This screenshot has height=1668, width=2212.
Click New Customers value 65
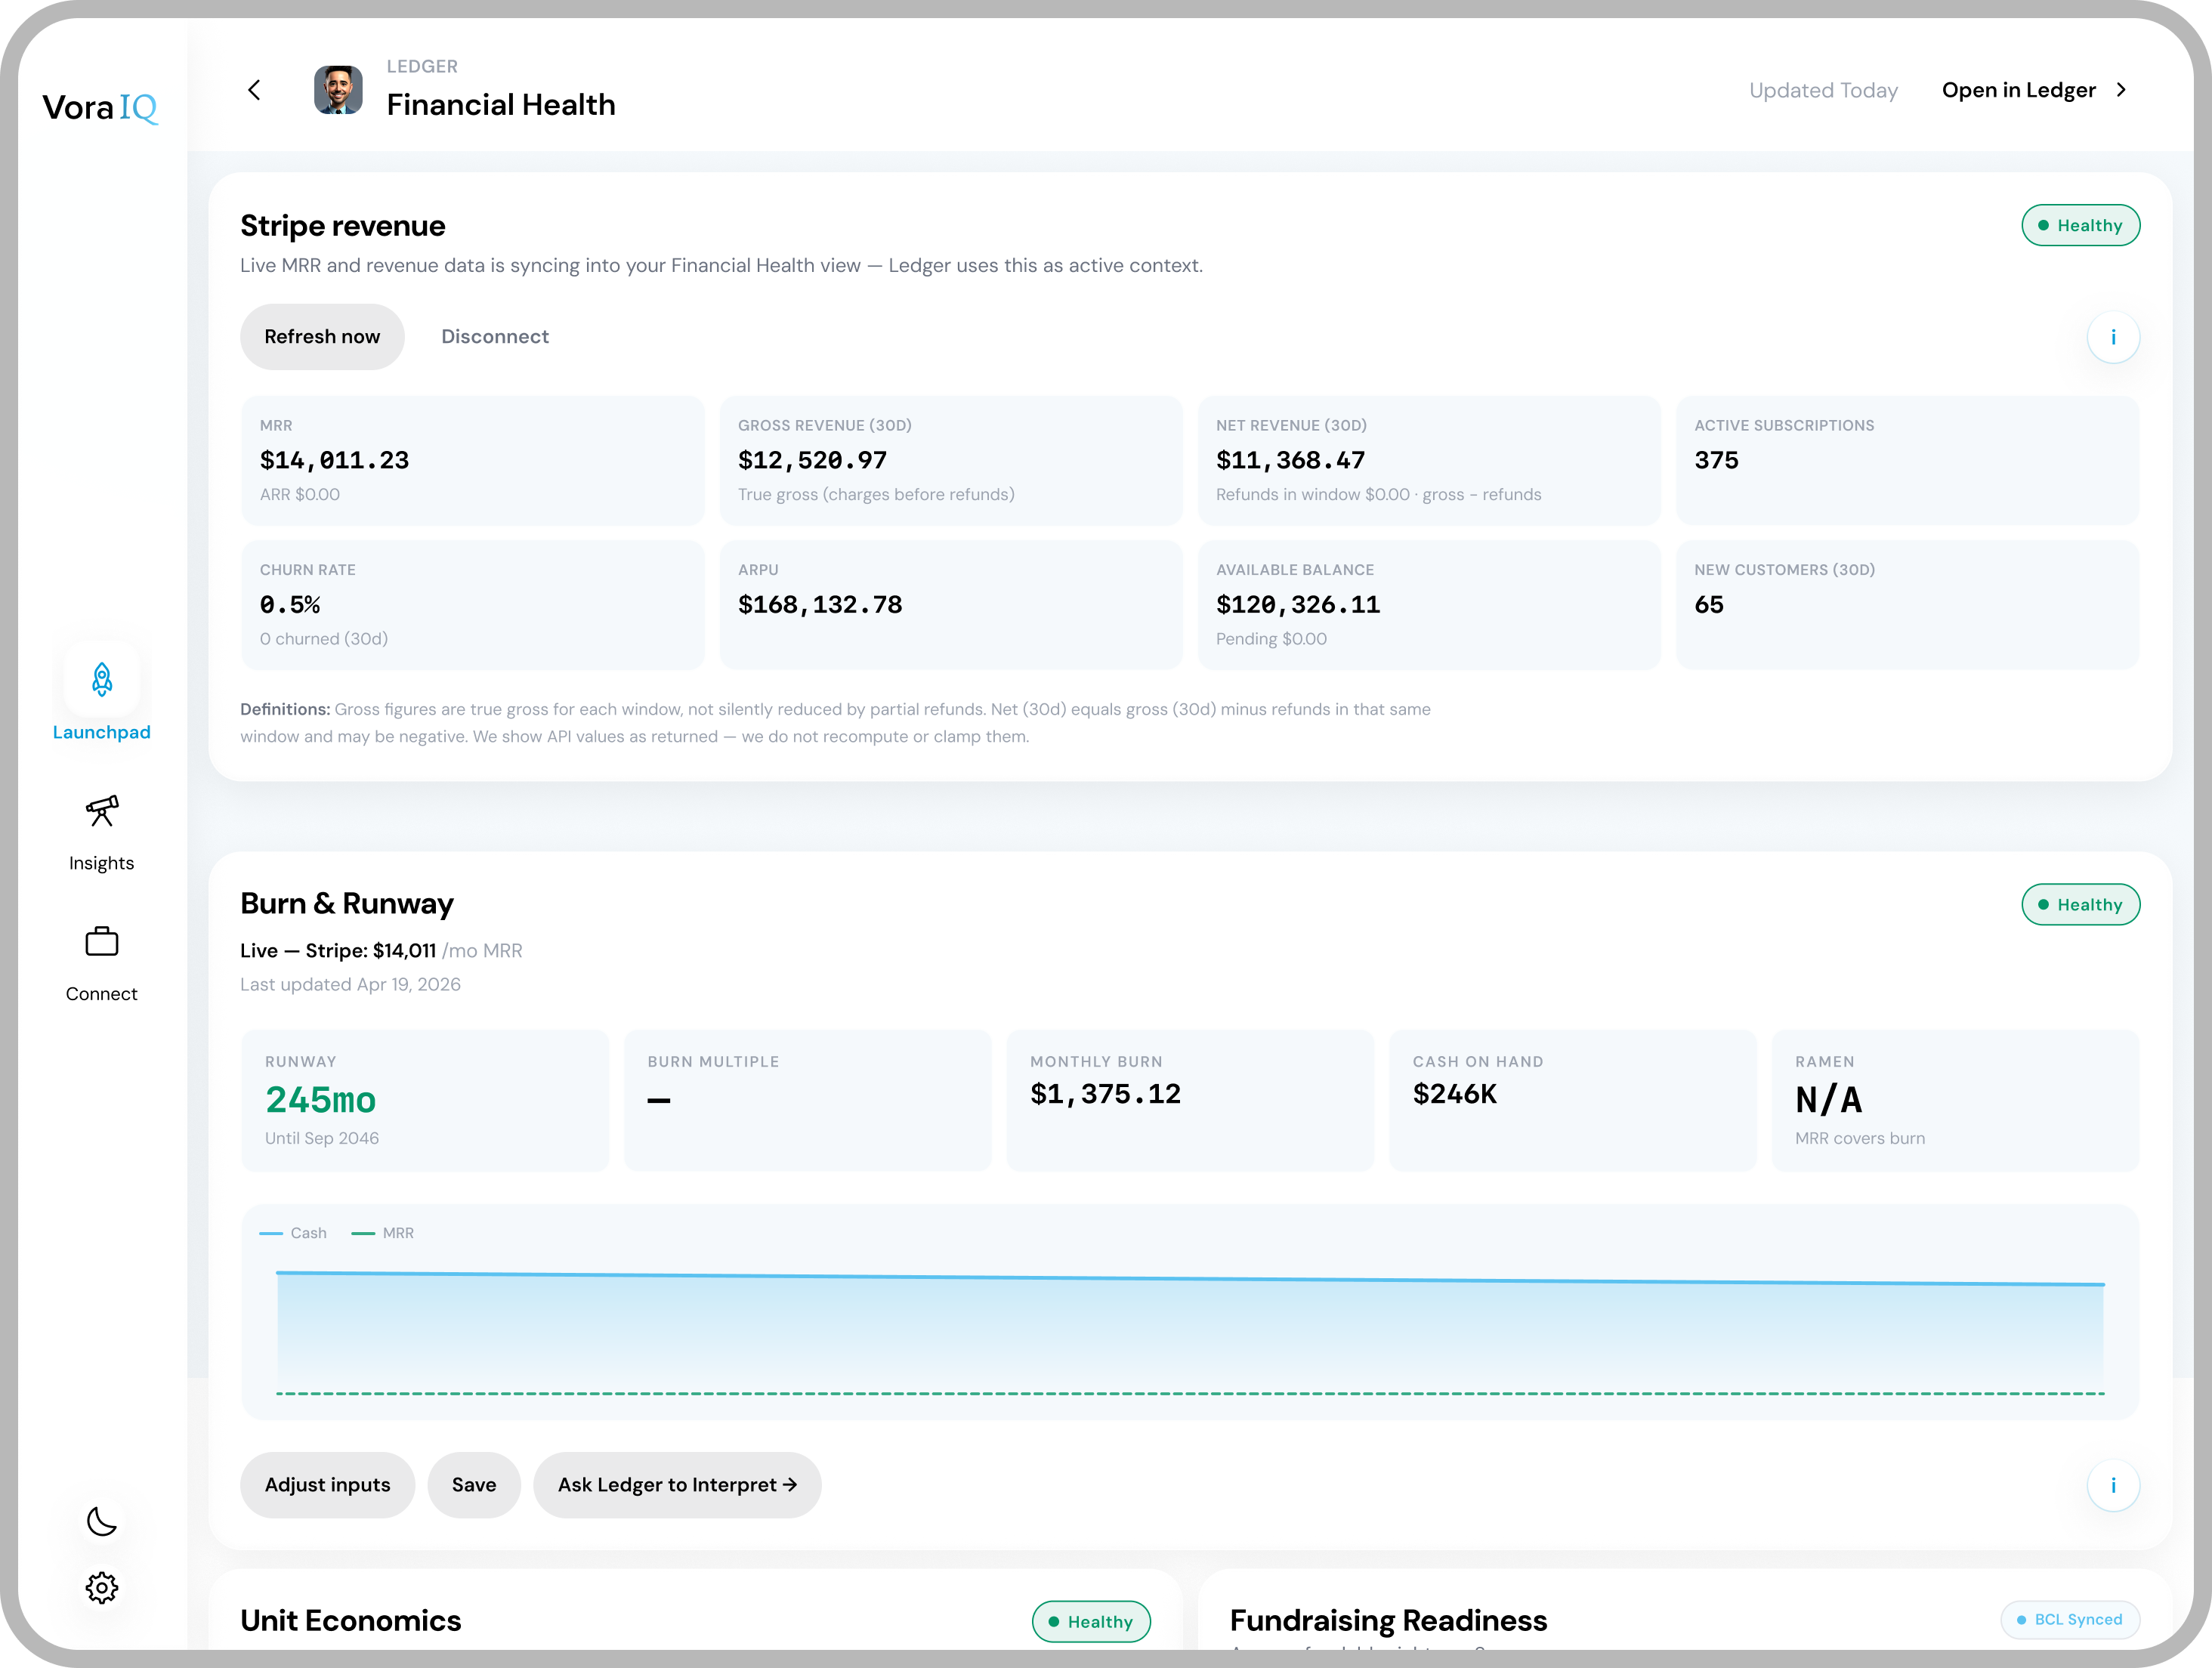1709,605
